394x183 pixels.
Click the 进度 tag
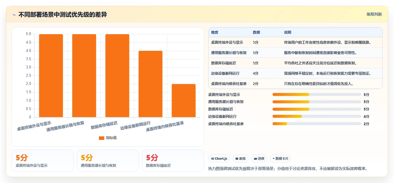tap(259, 159)
